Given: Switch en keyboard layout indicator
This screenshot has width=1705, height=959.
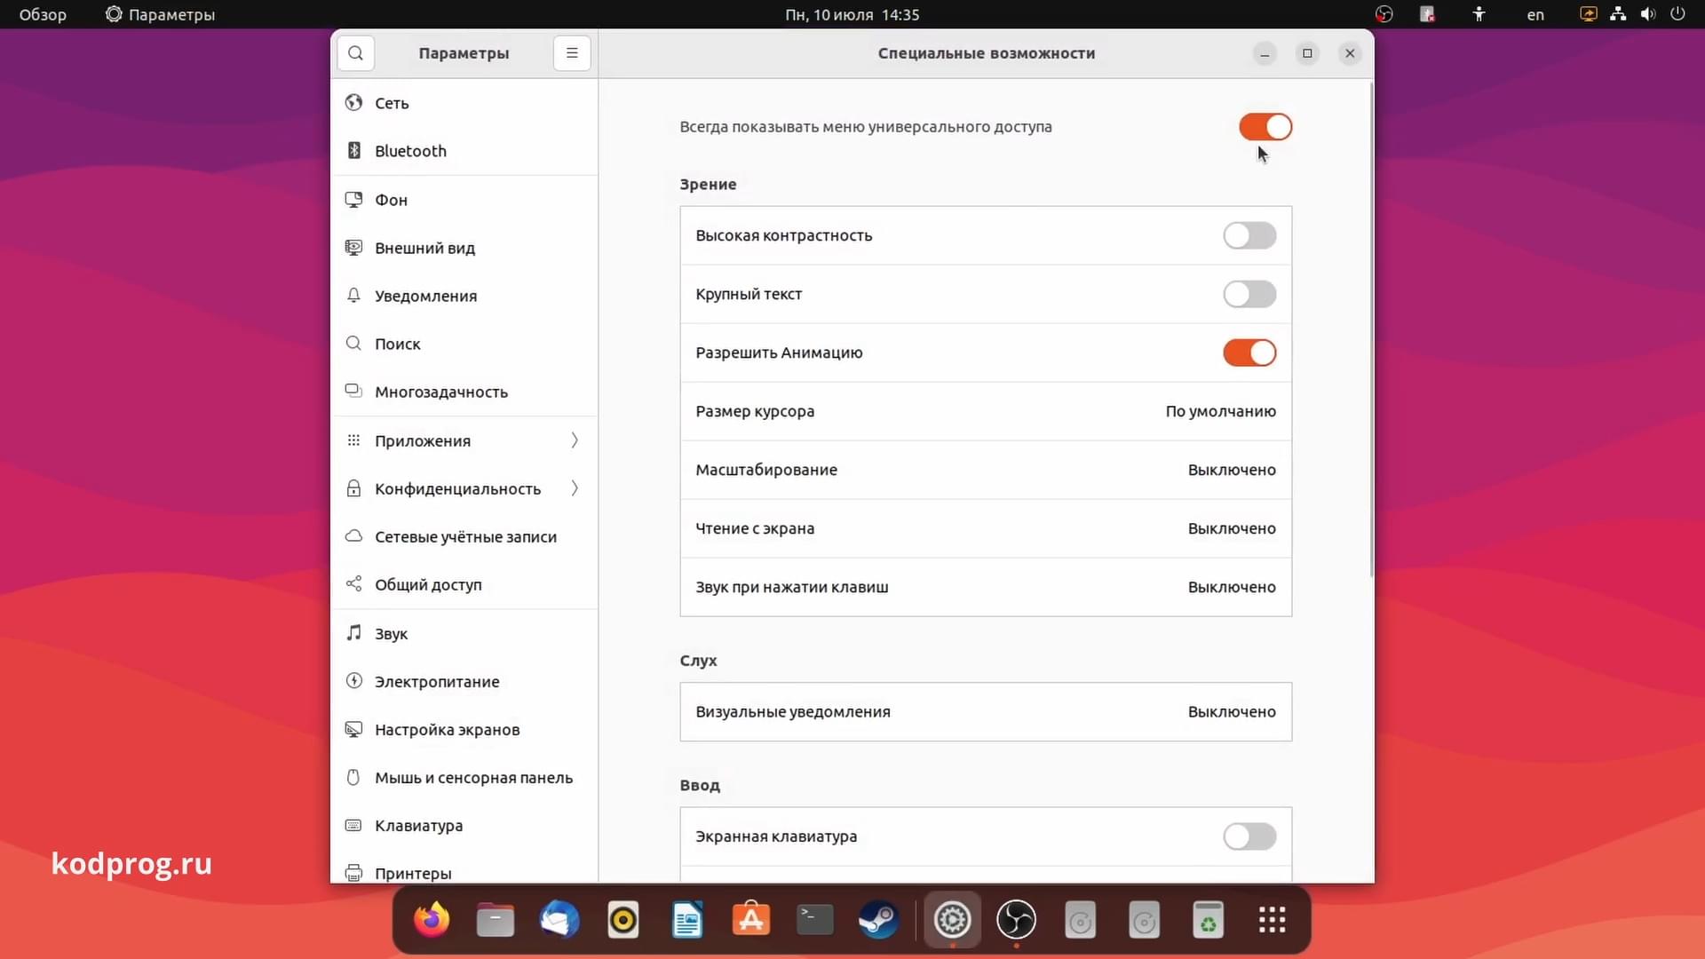Looking at the screenshot, I should [x=1535, y=14].
